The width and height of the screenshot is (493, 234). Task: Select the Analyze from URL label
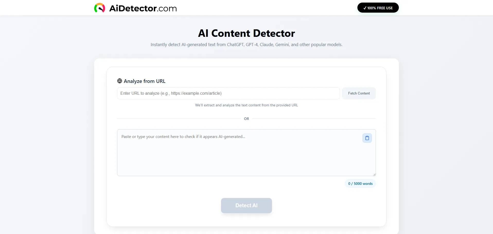145,81
